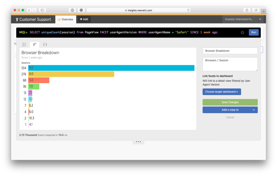Click the Add dashboard tab button

tap(84, 19)
